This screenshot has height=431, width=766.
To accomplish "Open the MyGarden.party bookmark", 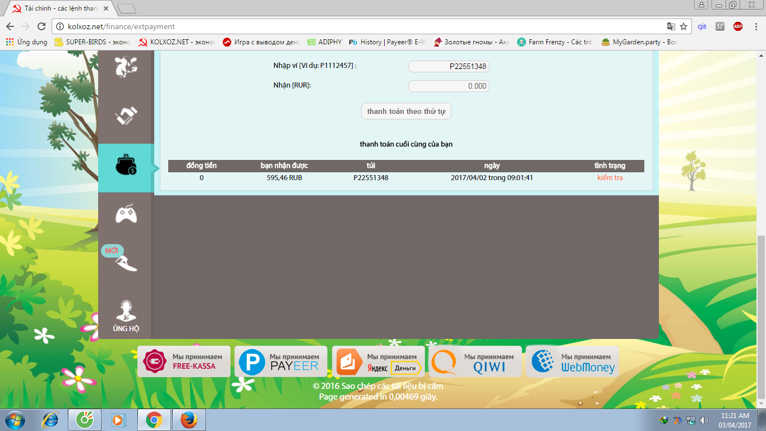I will click(x=639, y=42).
